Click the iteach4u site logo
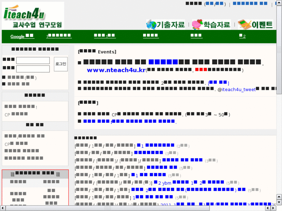Image resolution: width=282 pixels, height=211 pixels. 33,15
